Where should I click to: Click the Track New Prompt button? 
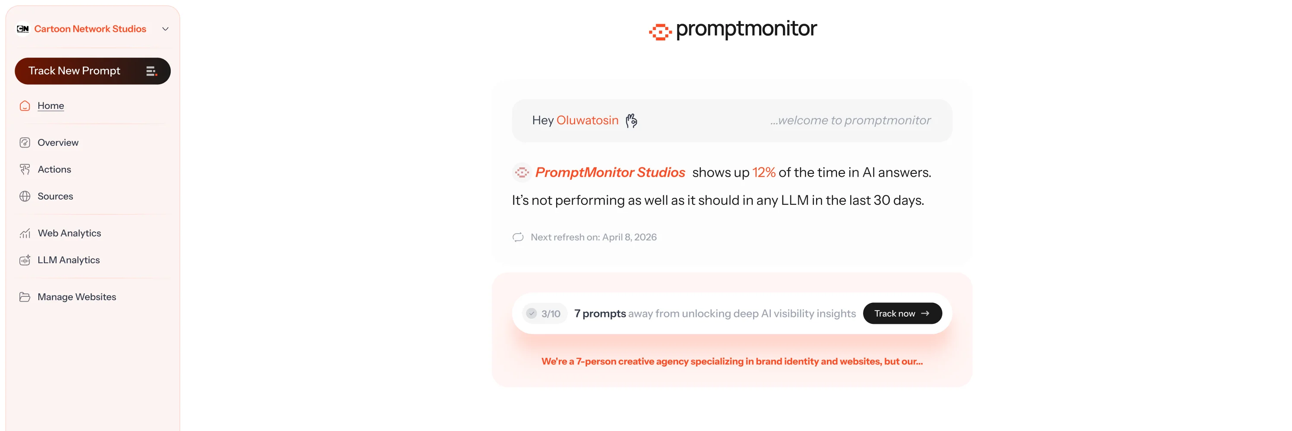(x=93, y=71)
